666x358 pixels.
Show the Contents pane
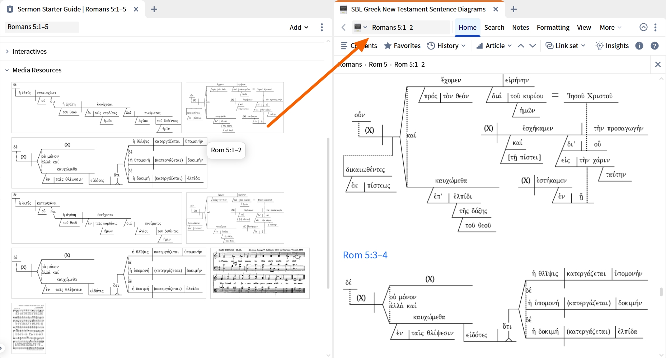359,46
